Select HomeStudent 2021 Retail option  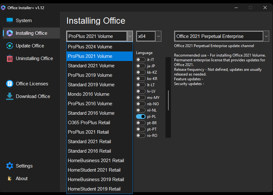(100, 170)
